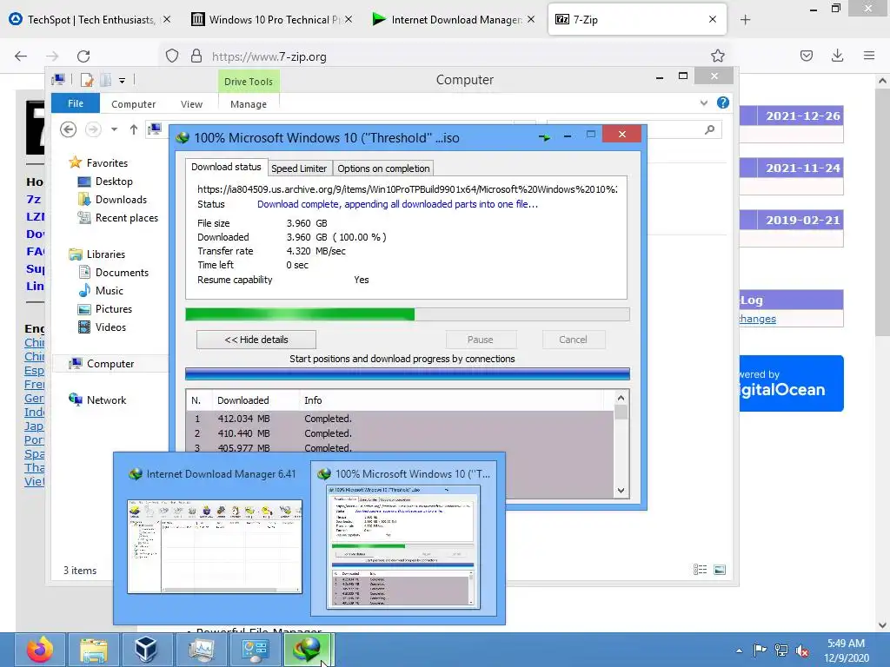Screen dimensions: 890x667
Task: Select Documents library
Action: (x=122, y=272)
